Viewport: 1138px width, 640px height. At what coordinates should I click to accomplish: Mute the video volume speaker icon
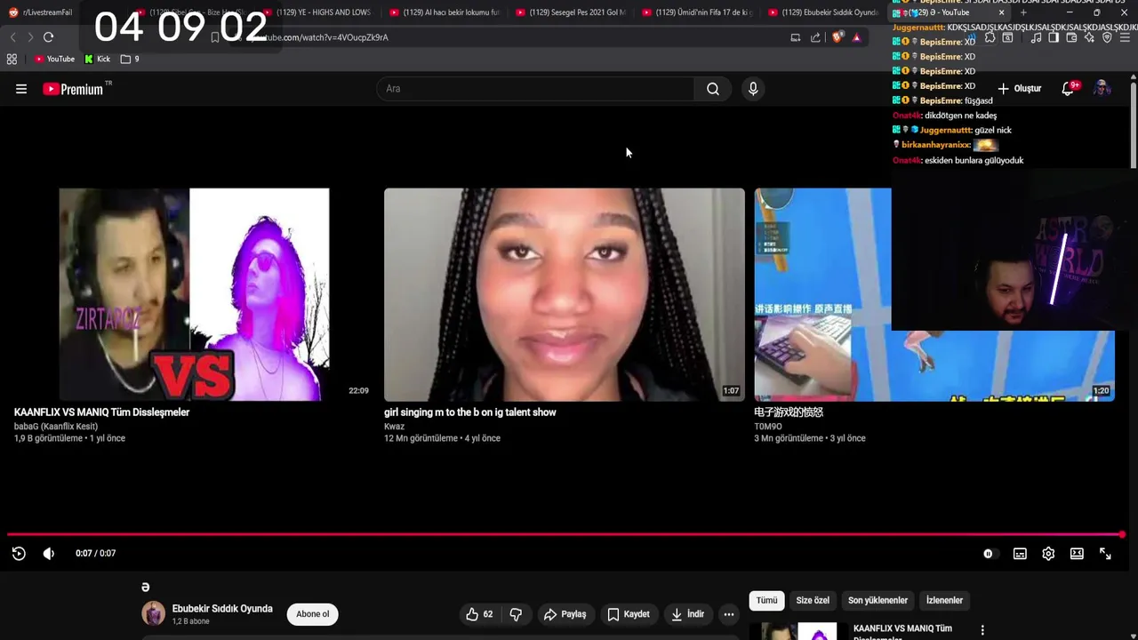[49, 554]
